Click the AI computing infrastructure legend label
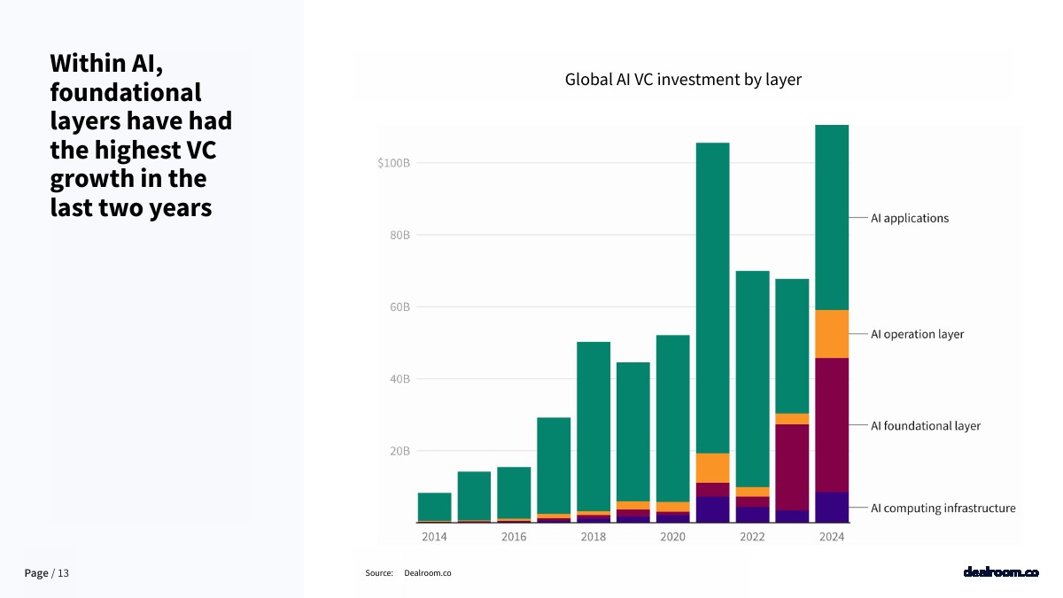Image resolution: width=1063 pixels, height=598 pixels. point(943,508)
